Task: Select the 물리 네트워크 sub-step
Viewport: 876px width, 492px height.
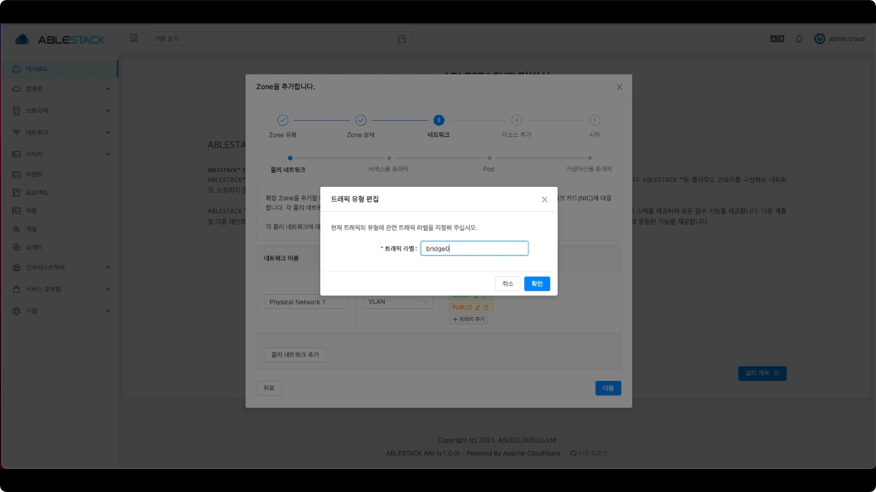Action: click(x=288, y=165)
